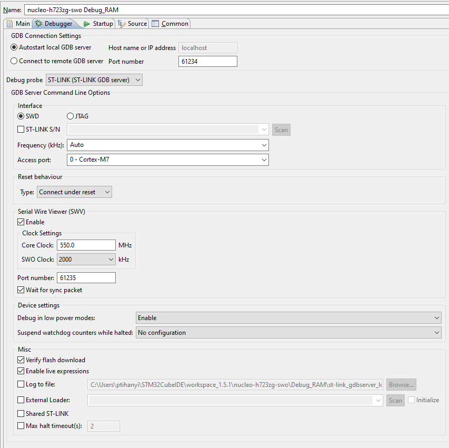Click Scan button next to ST-LINK S/N
Screen dimensions: 449x448
coord(281,130)
